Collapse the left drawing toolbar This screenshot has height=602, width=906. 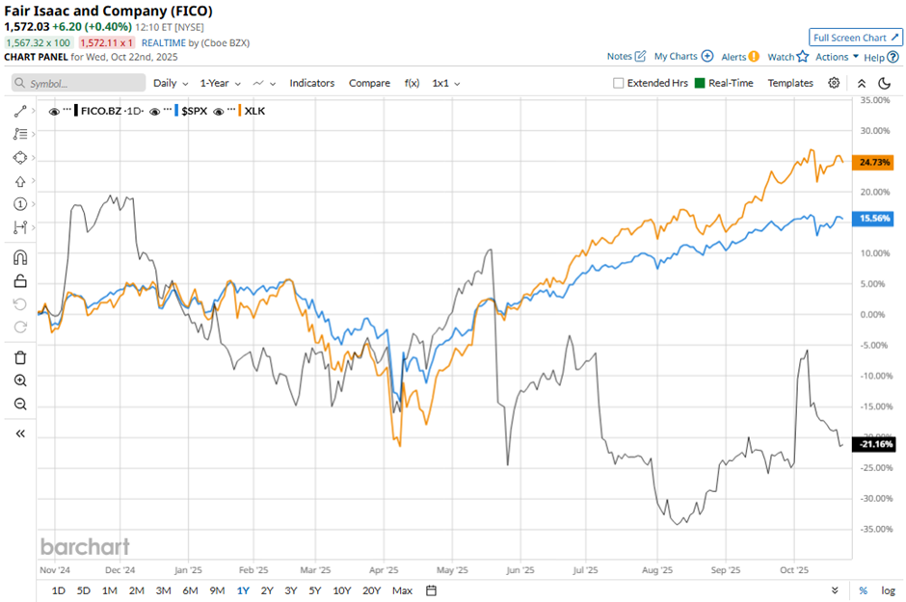[20, 434]
